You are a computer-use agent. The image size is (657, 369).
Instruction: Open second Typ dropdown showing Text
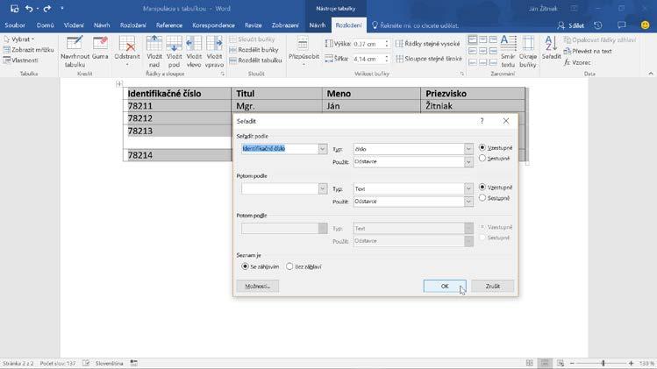tap(468, 188)
